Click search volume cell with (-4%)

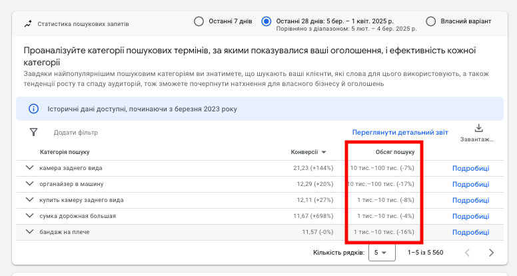386,216
